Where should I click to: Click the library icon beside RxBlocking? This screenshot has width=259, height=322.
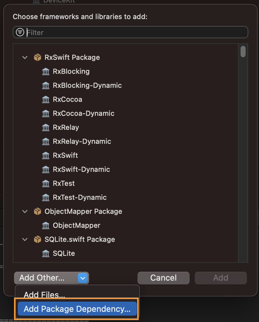pos(45,72)
